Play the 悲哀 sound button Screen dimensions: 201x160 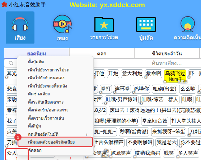point(11,89)
